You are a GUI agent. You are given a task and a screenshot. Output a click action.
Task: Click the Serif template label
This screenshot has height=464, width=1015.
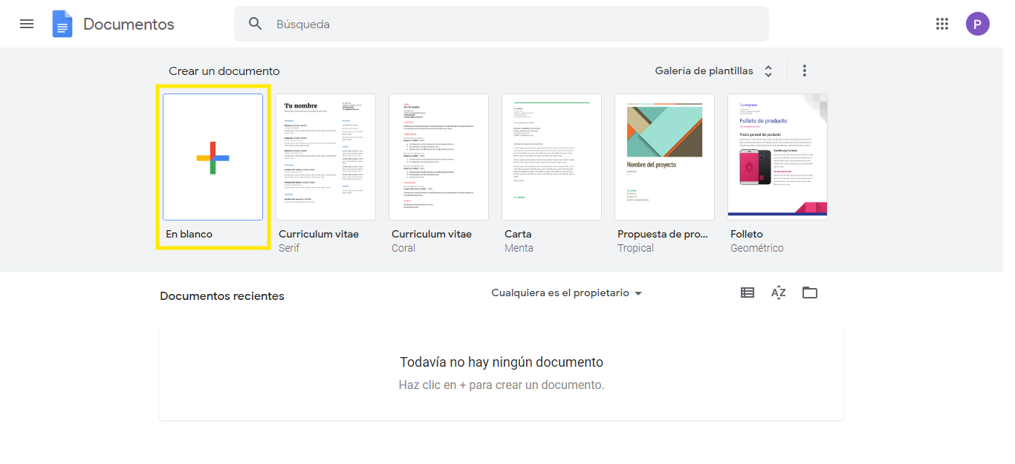coord(289,248)
